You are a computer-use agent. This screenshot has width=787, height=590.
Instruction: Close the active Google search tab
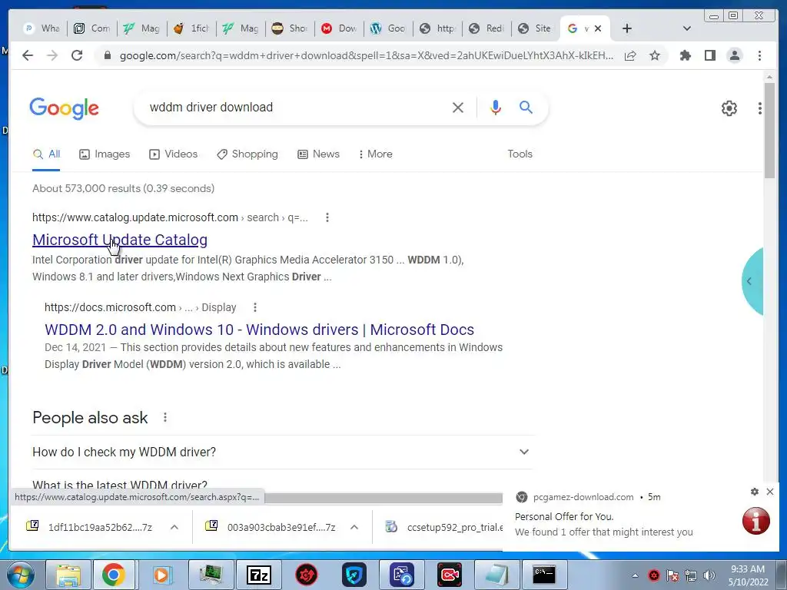click(598, 28)
